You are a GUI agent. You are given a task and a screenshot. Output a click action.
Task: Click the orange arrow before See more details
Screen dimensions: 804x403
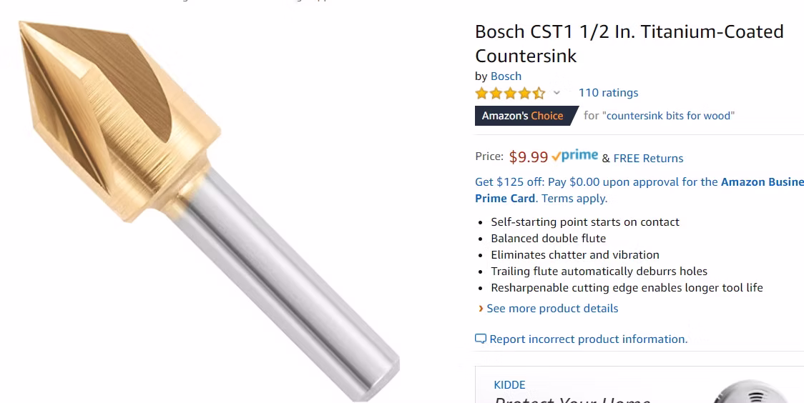coord(481,309)
